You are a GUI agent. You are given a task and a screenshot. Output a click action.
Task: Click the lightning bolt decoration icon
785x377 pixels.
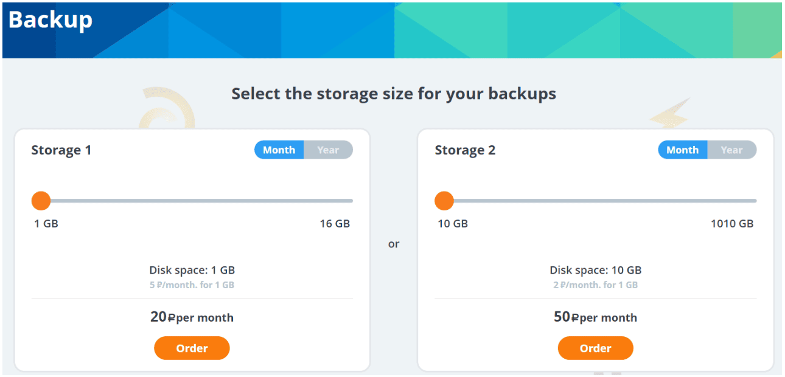[669, 114]
